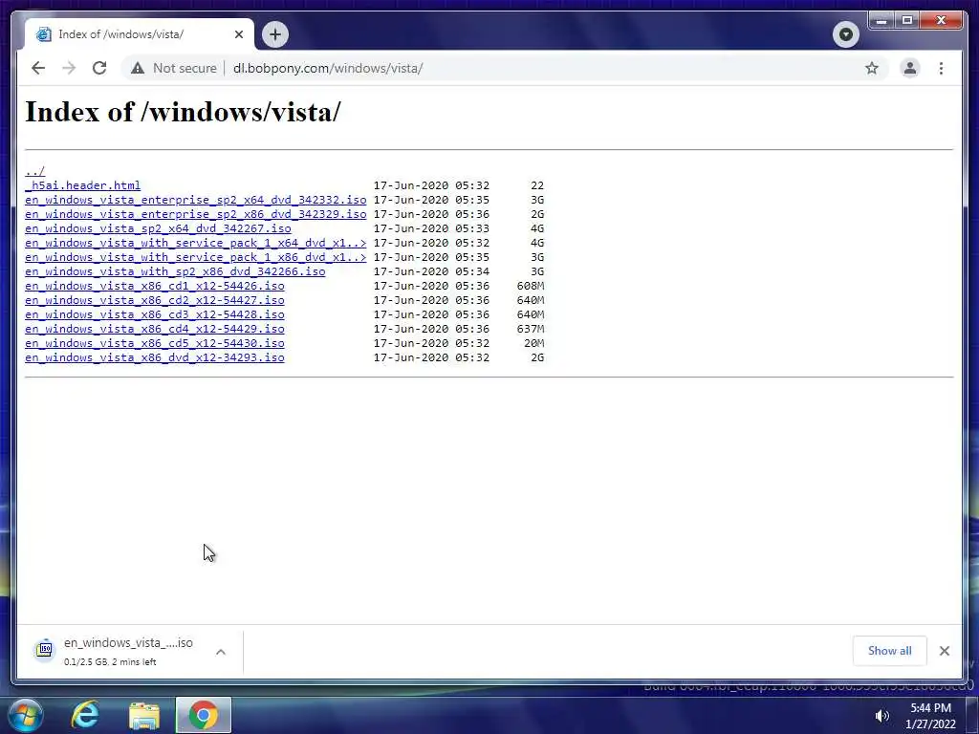Download en_windows_vista_x86_cd4_x12-54429.iso
Screen dimensions: 979x734
point(155,329)
